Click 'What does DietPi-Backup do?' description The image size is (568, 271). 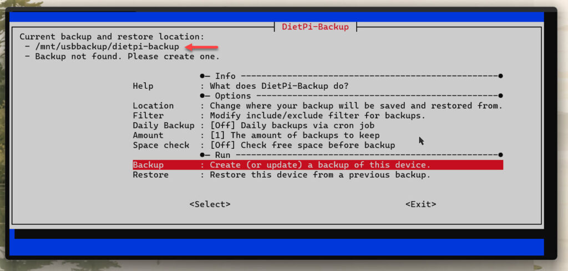(279, 86)
